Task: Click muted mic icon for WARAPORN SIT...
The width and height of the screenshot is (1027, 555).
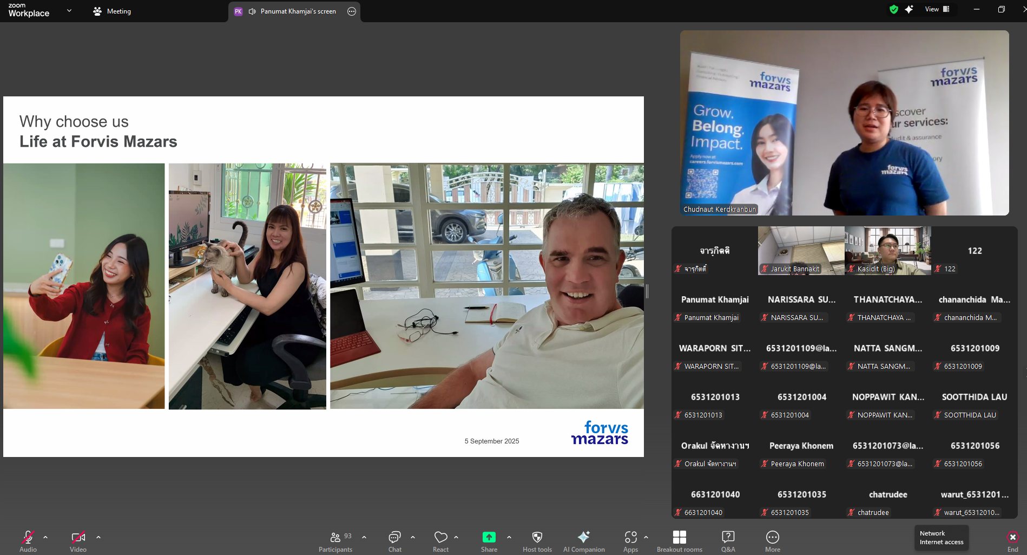Action: [x=678, y=366]
